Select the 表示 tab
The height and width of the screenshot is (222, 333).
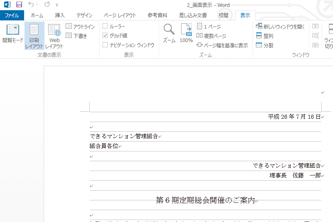245,15
